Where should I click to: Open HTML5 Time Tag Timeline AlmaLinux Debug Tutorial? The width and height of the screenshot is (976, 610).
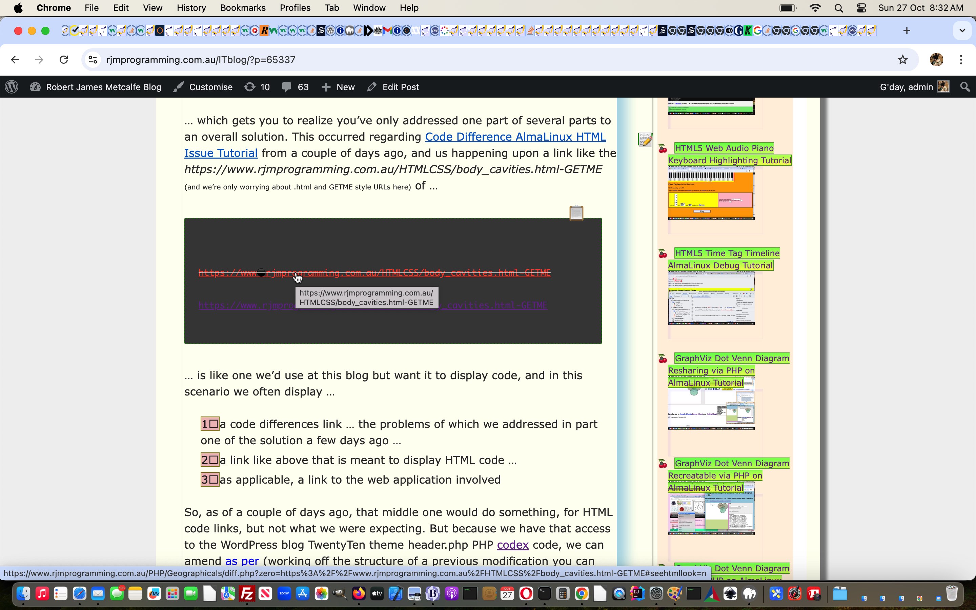(x=724, y=259)
